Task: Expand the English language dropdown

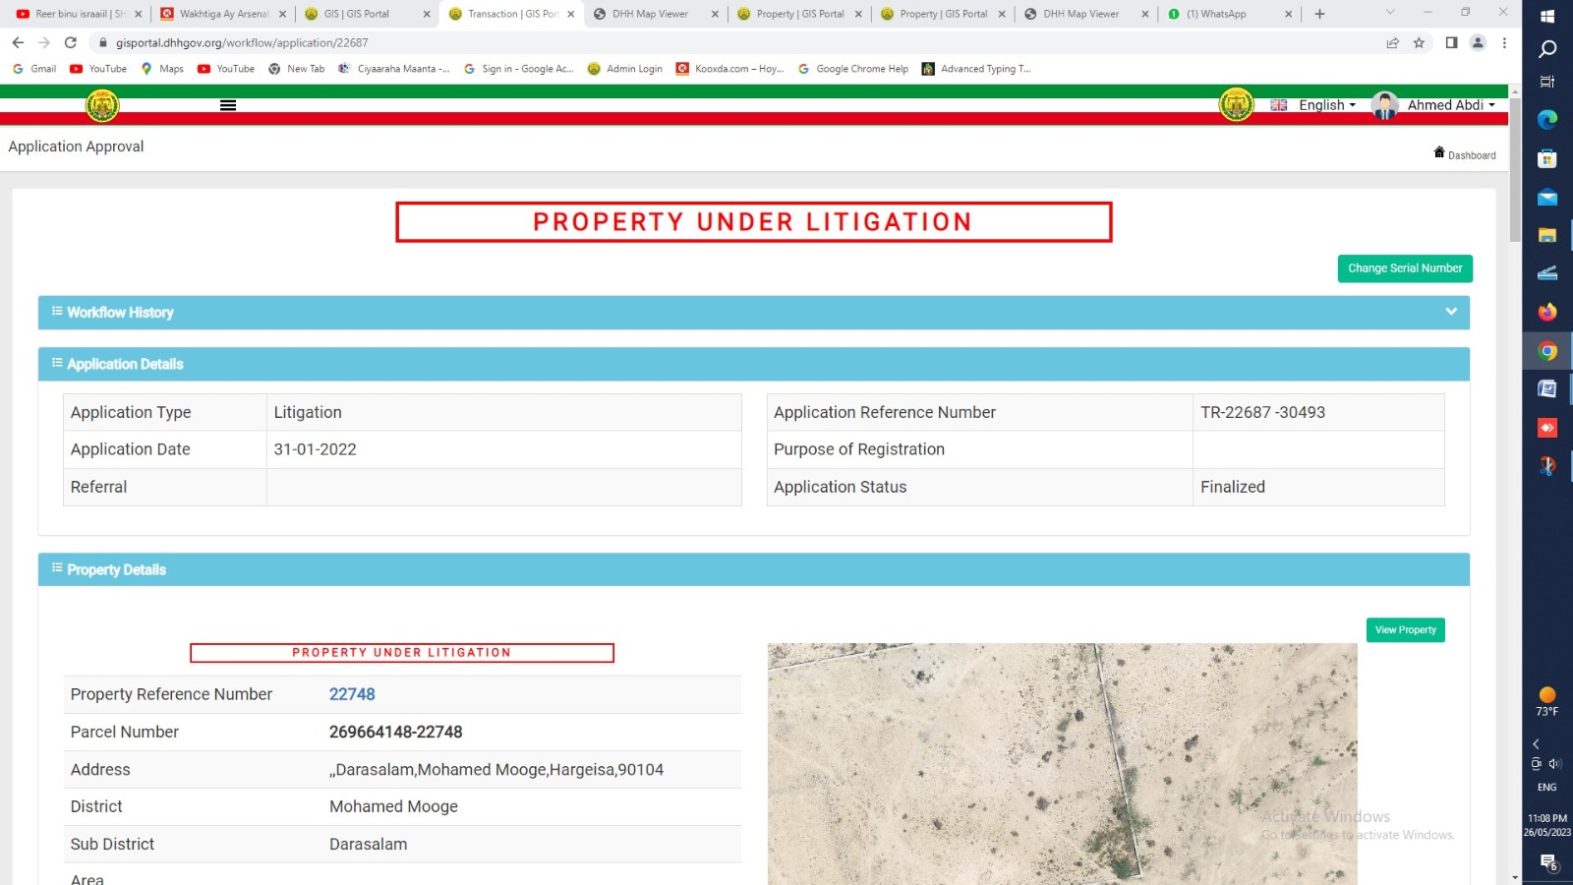Action: pyautogui.click(x=1327, y=105)
